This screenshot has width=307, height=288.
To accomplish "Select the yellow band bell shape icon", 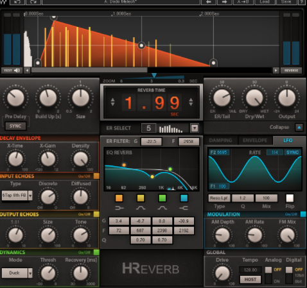I will tap(141, 208).
